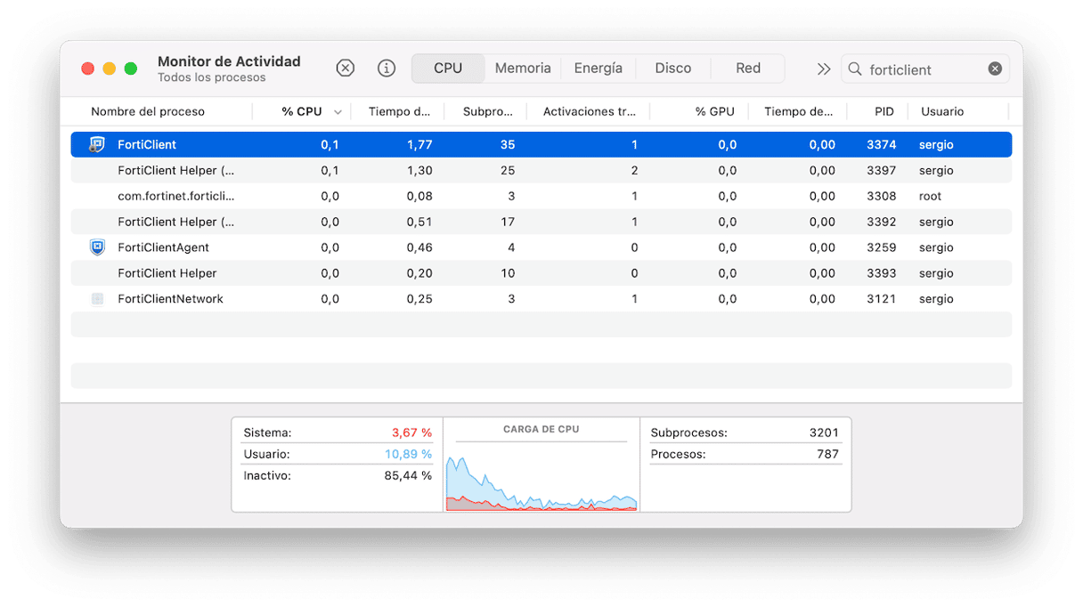Click CPU time value 1,77

click(x=419, y=144)
